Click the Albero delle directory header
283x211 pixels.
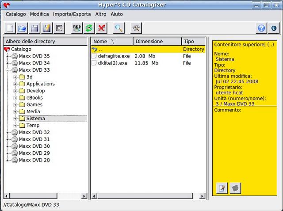click(x=46, y=41)
